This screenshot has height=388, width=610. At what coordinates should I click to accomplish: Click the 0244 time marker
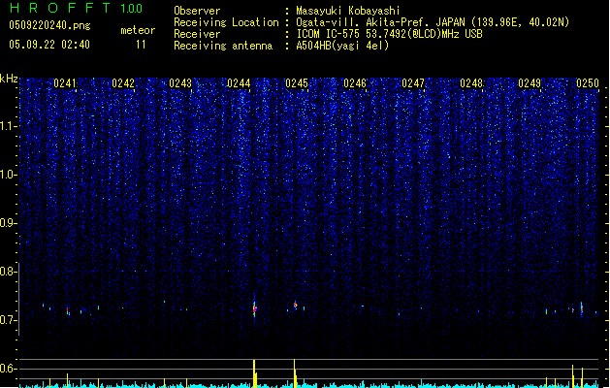(239, 83)
